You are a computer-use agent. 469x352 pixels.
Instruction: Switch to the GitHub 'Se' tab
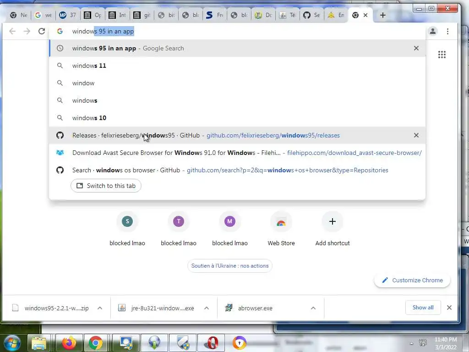pyautogui.click(x=312, y=15)
